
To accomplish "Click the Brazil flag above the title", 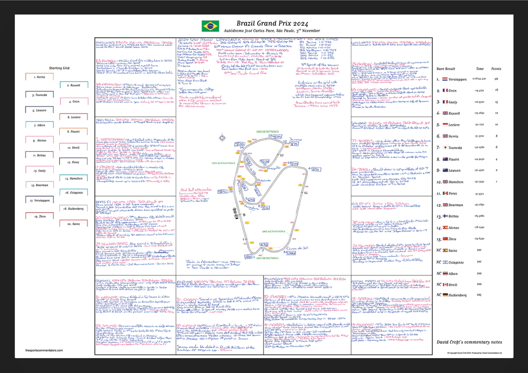I will point(210,26).
